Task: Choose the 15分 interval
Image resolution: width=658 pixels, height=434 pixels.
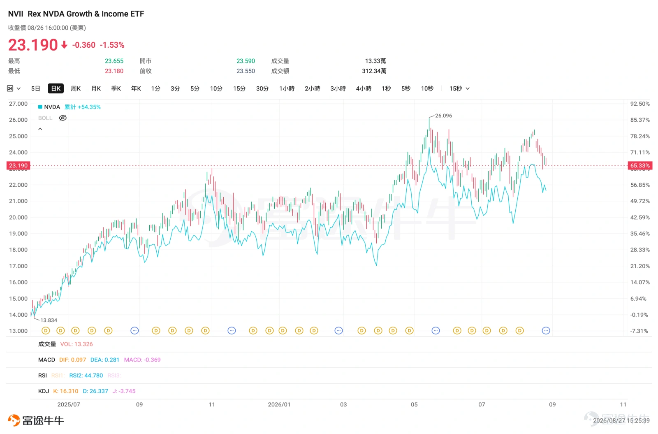Action: 239,88
